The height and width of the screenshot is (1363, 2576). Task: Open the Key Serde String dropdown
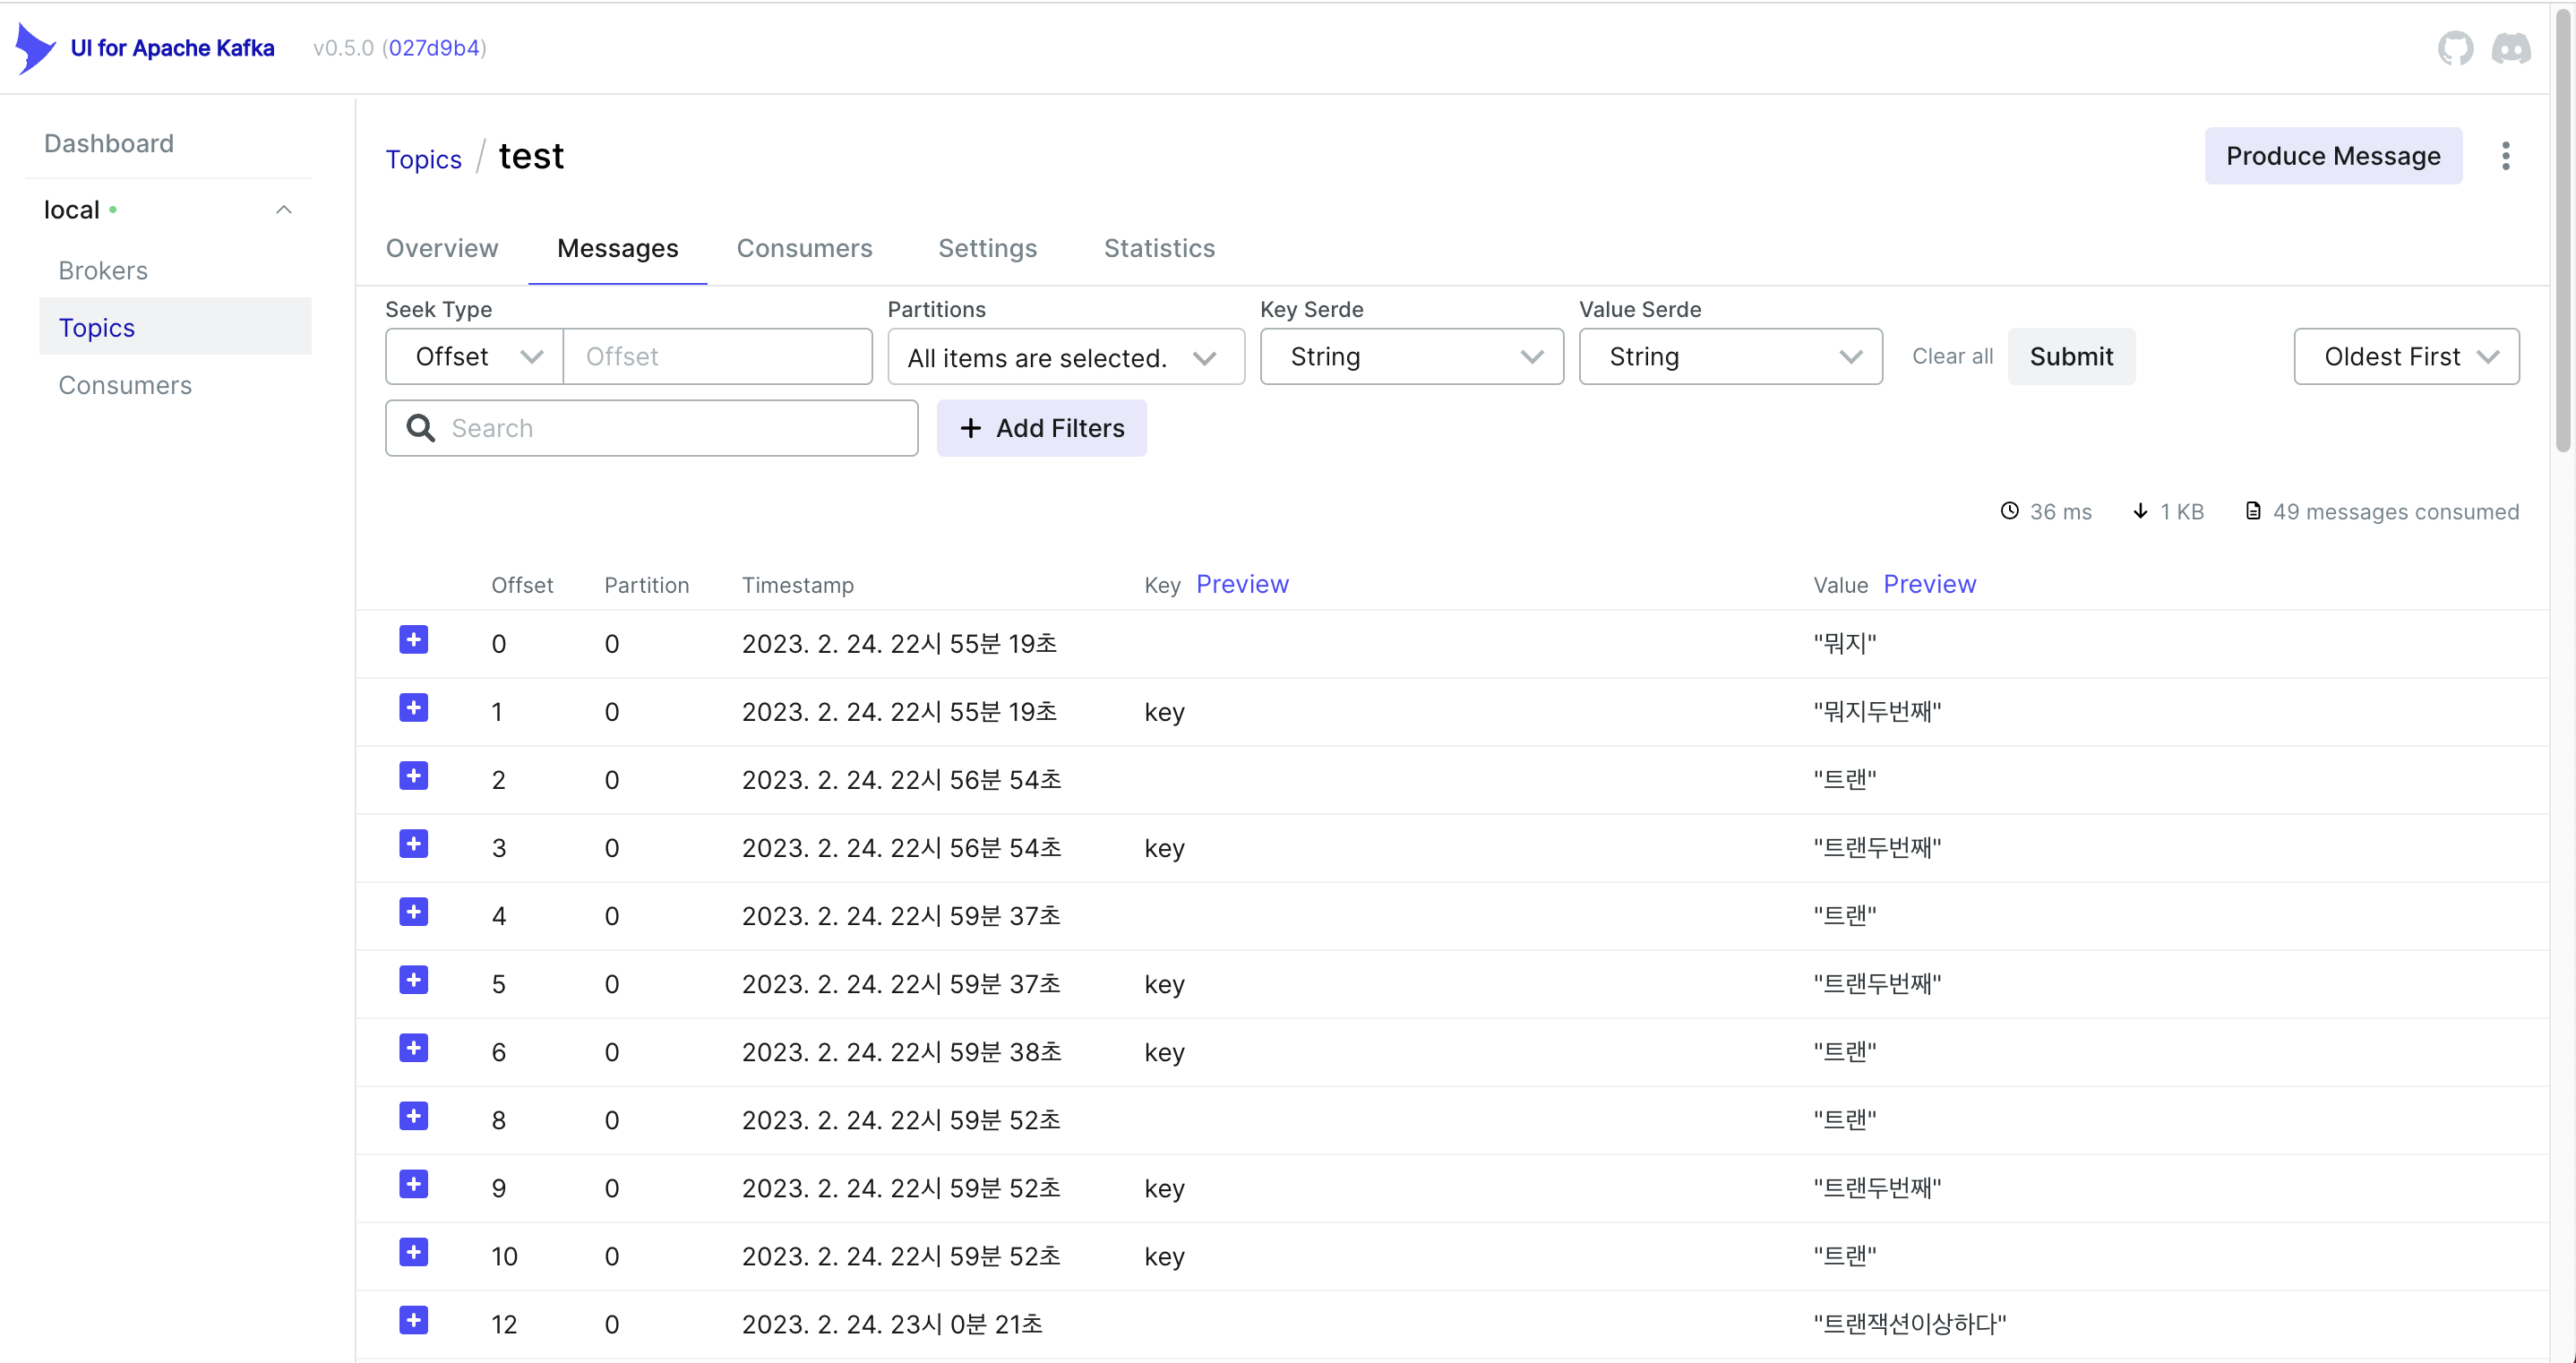[1411, 357]
